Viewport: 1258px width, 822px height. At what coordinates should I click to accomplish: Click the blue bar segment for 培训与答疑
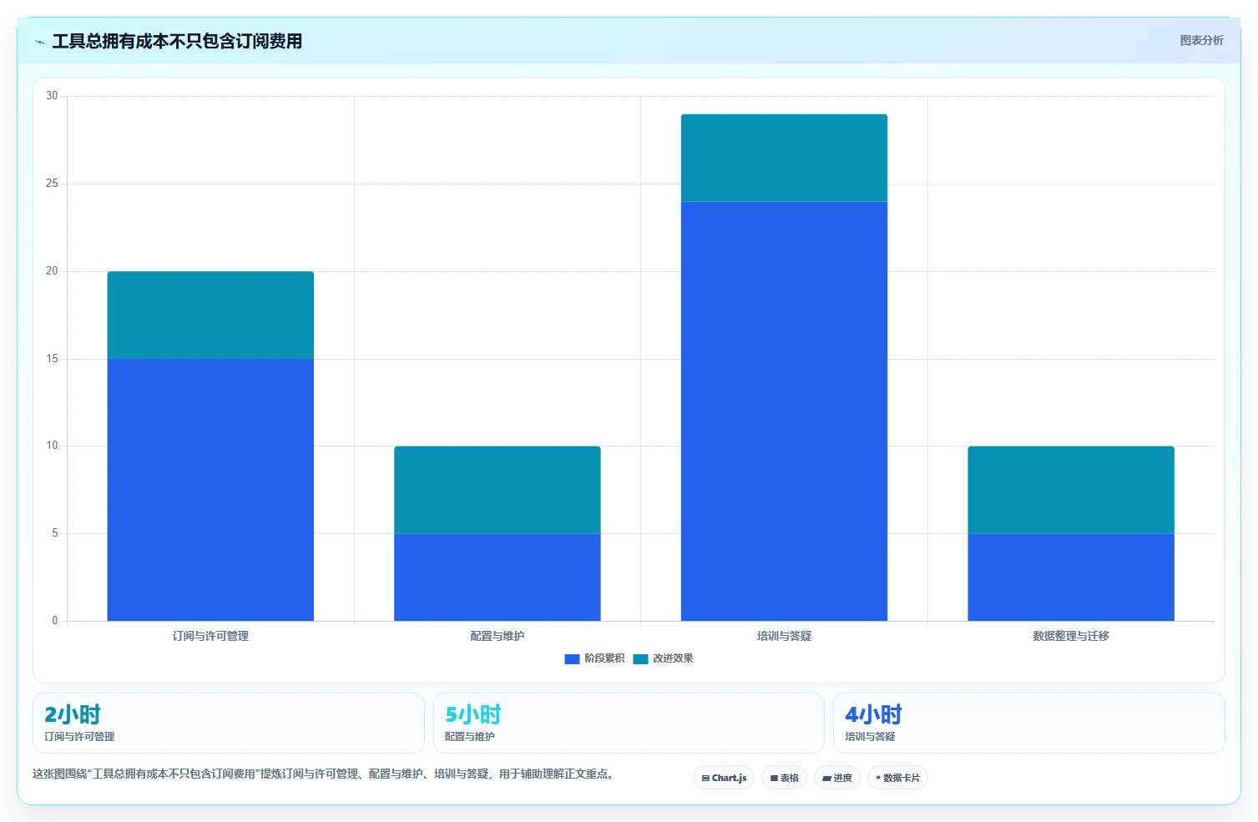tap(784, 411)
